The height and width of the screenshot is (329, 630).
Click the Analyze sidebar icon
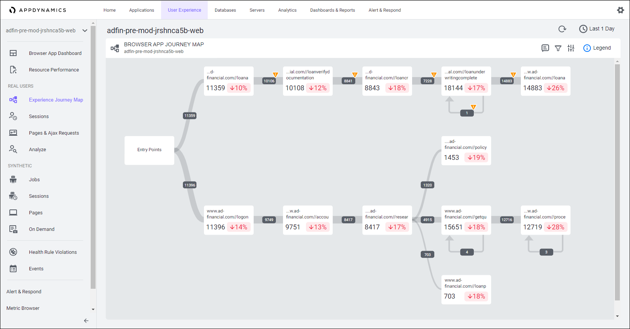[13, 149]
